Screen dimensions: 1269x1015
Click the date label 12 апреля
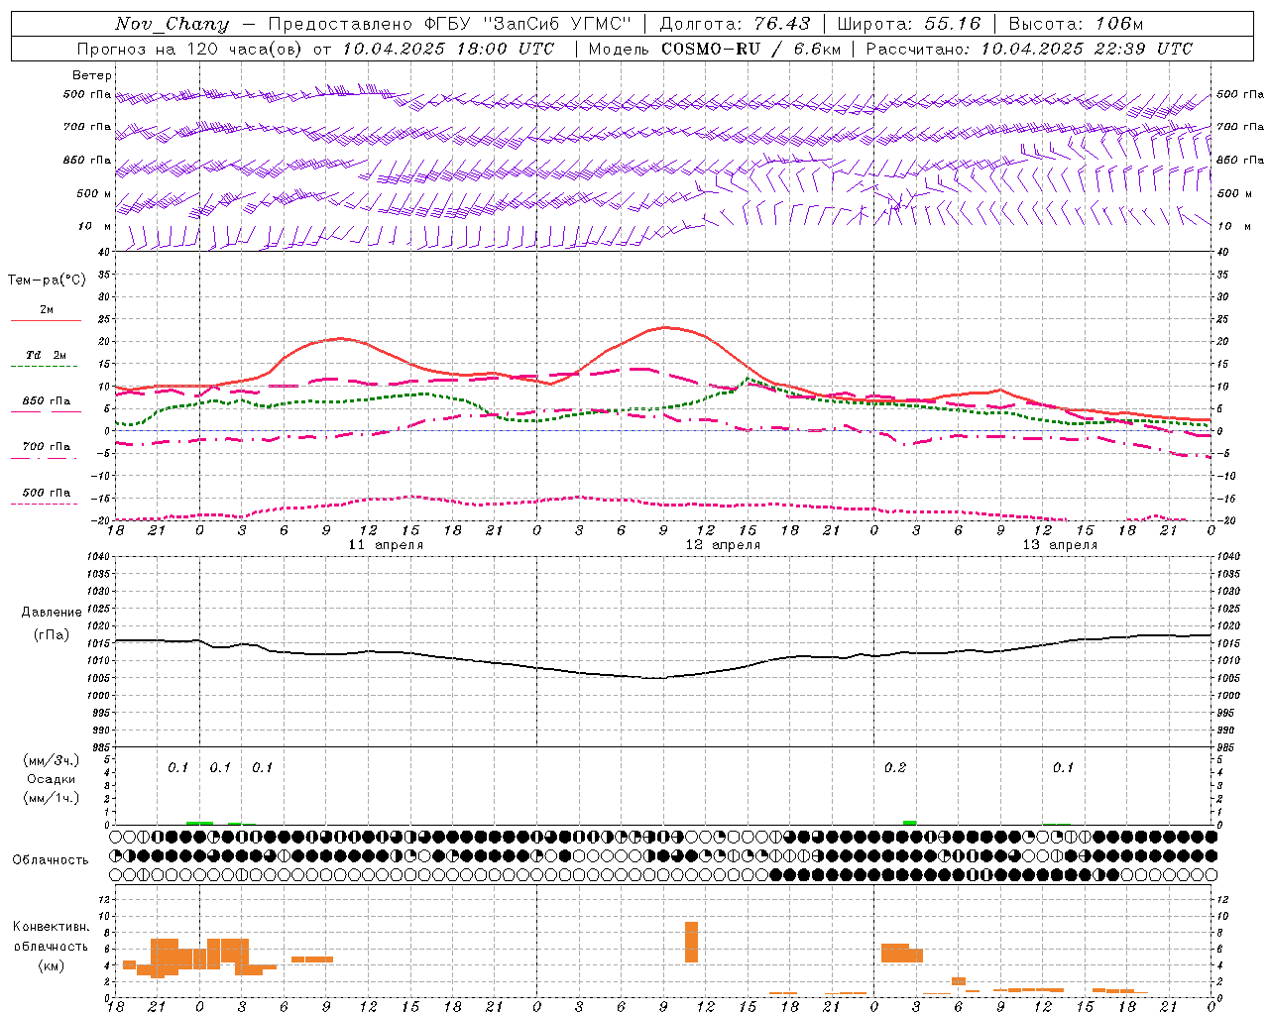[723, 544]
